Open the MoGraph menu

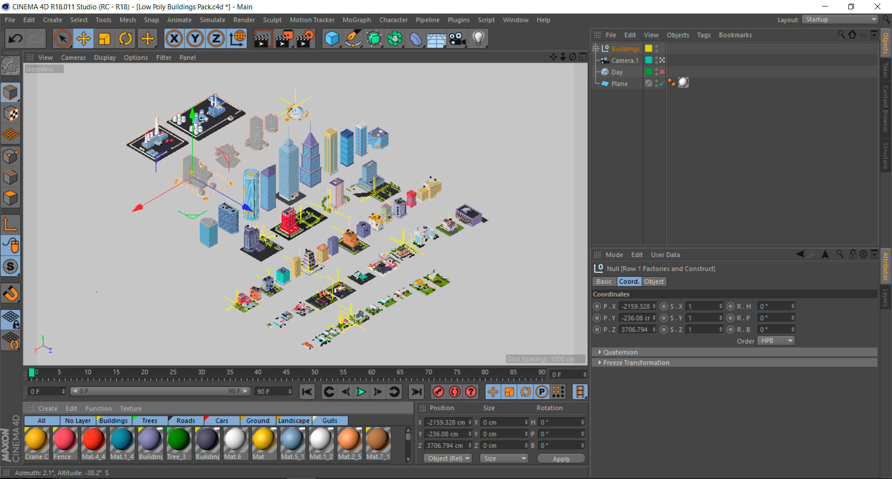[357, 20]
